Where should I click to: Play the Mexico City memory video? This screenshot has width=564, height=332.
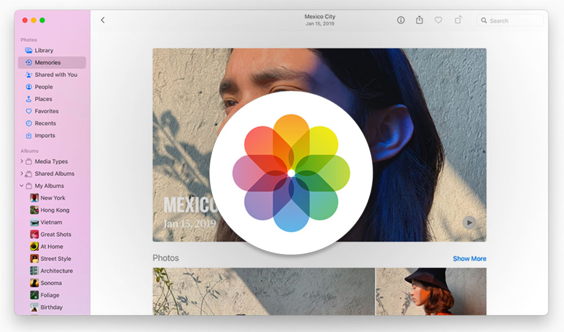(469, 222)
